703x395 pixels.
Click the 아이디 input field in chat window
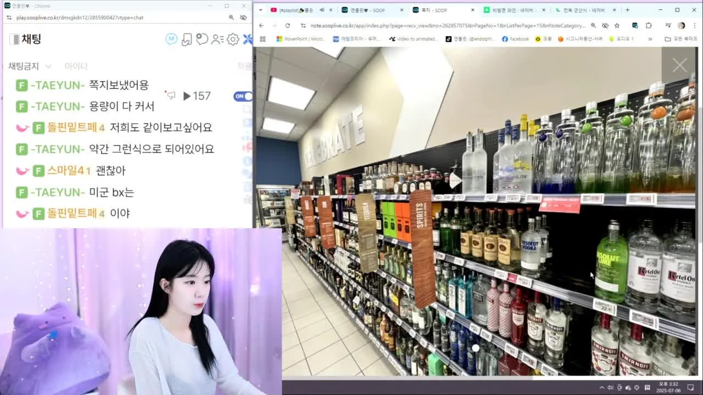pyautogui.click(x=76, y=66)
